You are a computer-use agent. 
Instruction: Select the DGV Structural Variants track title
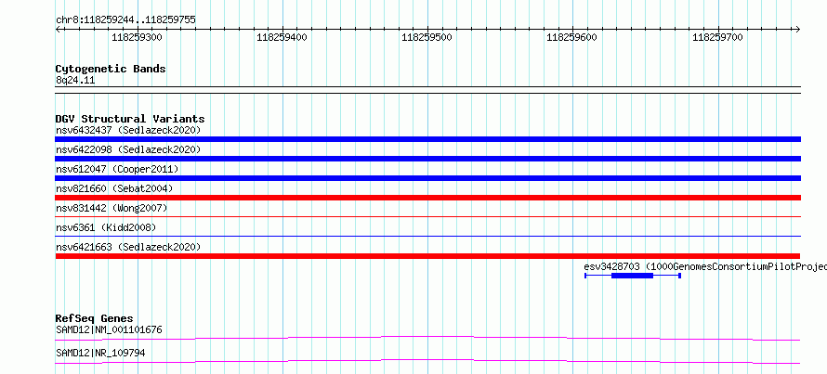click(130, 119)
